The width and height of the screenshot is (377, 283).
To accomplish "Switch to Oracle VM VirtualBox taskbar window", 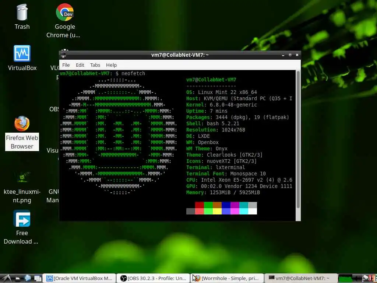I will point(80,279).
